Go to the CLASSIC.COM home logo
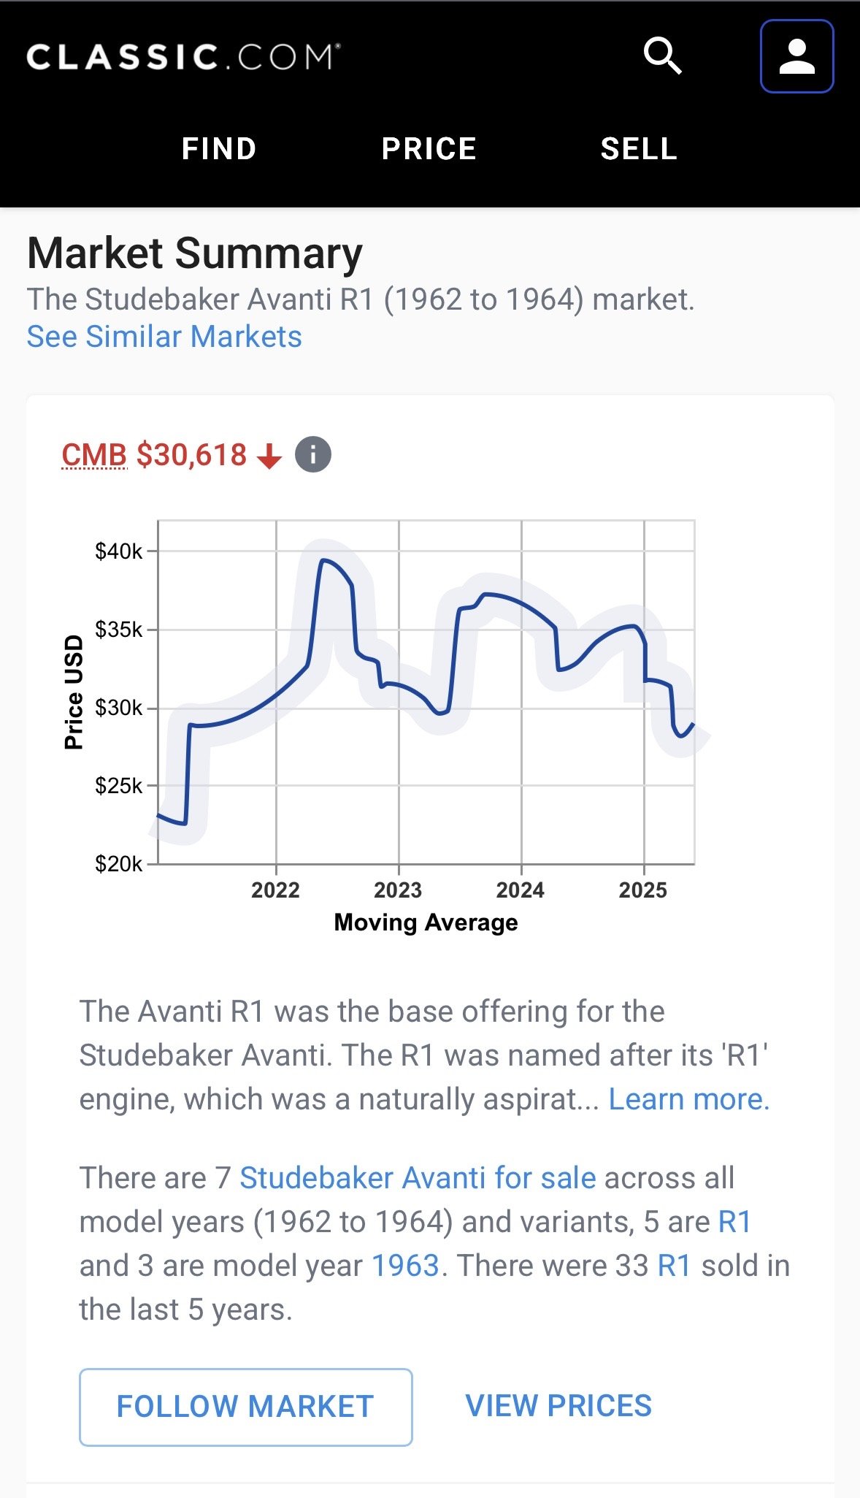The image size is (860, 1498). click(183, 57)
